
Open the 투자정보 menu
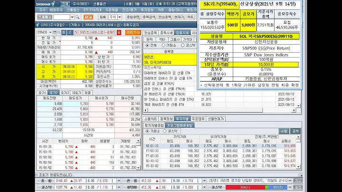point(147,10)
